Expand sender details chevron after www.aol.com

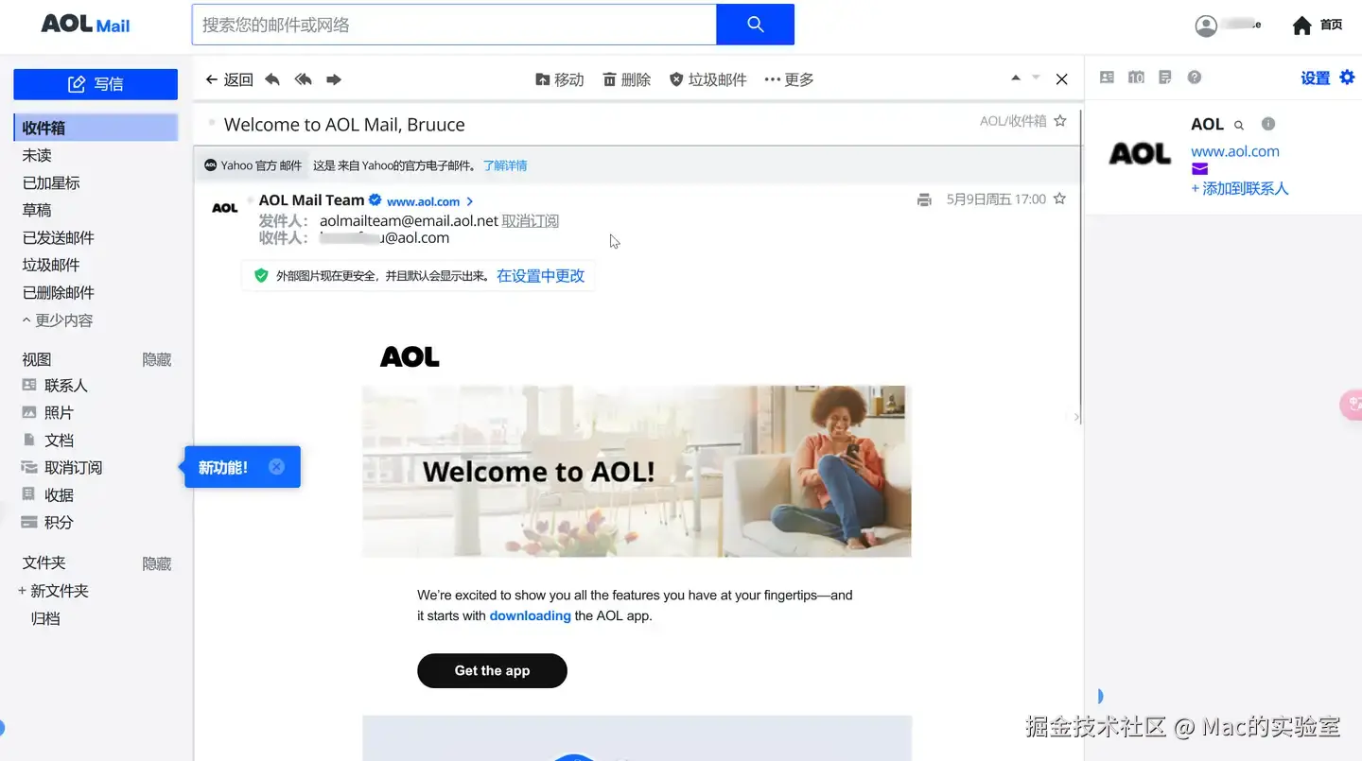point(470,201)
